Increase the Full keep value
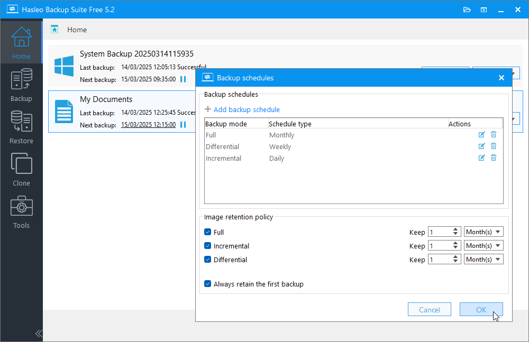The image size is (529, 342). (455, 229)
